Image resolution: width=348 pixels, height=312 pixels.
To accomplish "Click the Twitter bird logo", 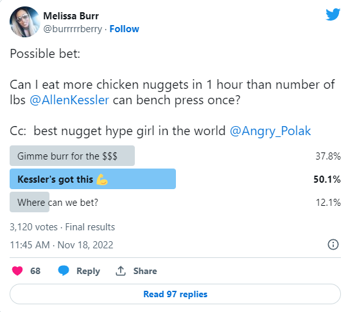I will click(x=333, y=14).
